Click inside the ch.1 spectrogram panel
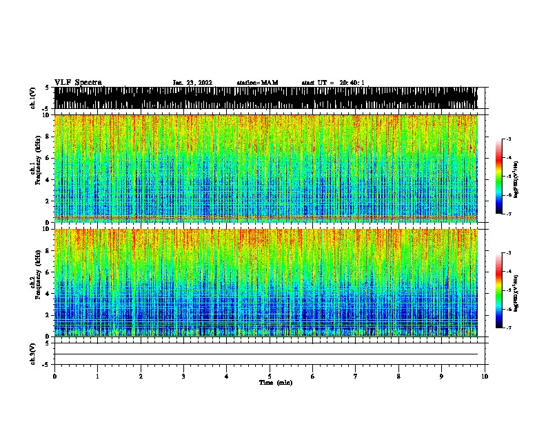 click(x=265, y=168)
